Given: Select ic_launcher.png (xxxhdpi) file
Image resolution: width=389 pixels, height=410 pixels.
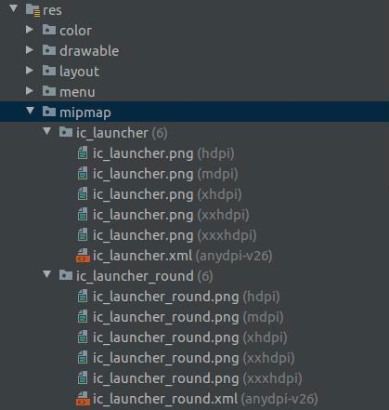Looking at the screenshot, I should [167, 235].
